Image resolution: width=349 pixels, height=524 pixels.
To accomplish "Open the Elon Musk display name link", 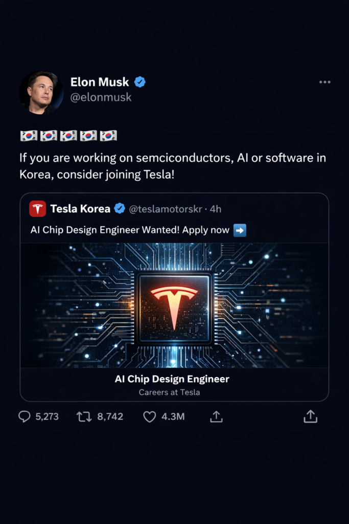I will point(100,82).
